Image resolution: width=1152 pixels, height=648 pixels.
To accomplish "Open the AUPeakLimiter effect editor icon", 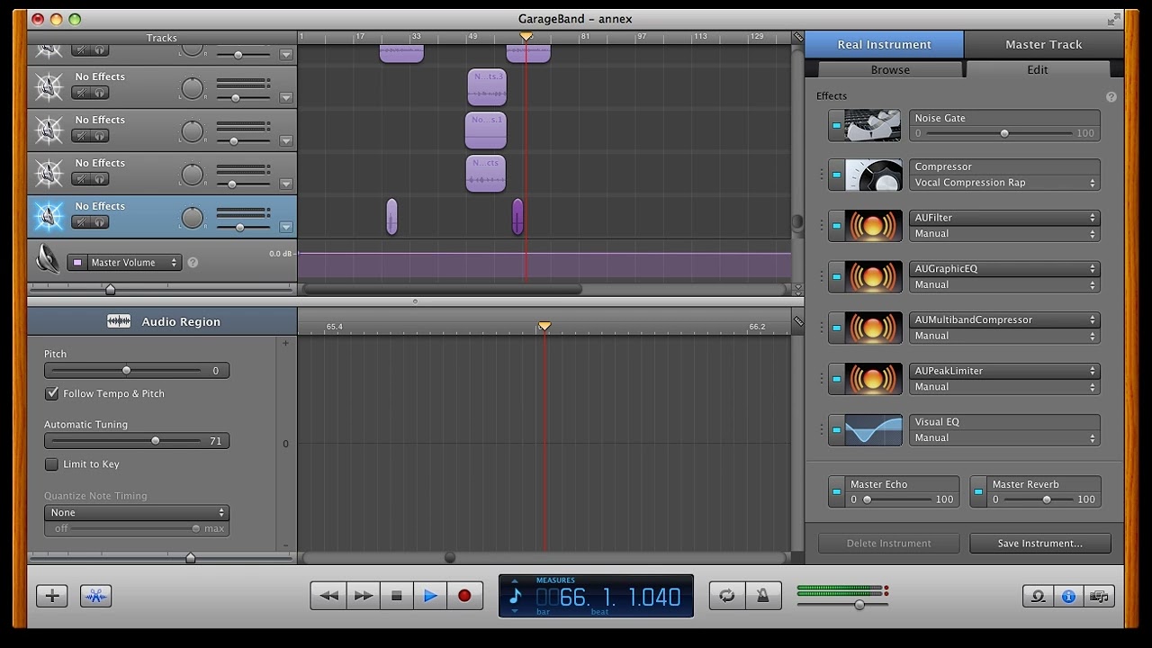I will pos(873,379).
